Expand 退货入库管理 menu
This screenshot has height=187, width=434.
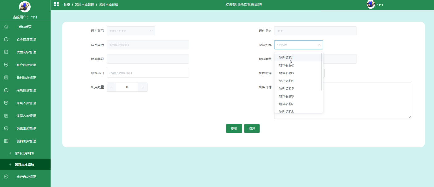click(25, 116)
